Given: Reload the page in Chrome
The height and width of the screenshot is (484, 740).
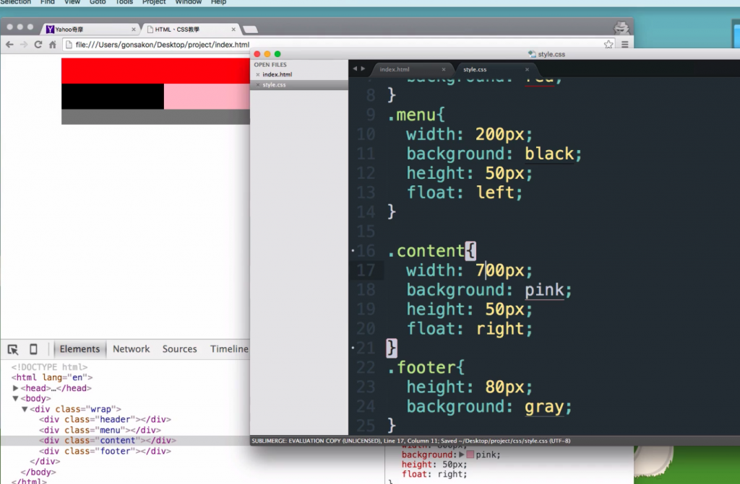Looking at the screenshot, I should tap(38, 45).
